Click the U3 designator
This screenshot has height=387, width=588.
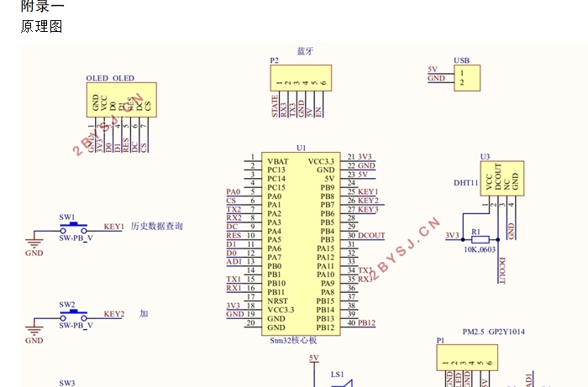(x=485, y=157)
